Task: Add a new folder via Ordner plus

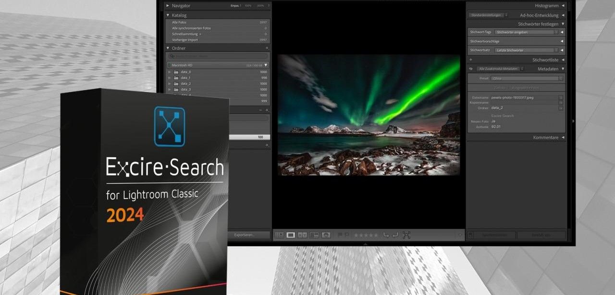Action: [267, 48]
